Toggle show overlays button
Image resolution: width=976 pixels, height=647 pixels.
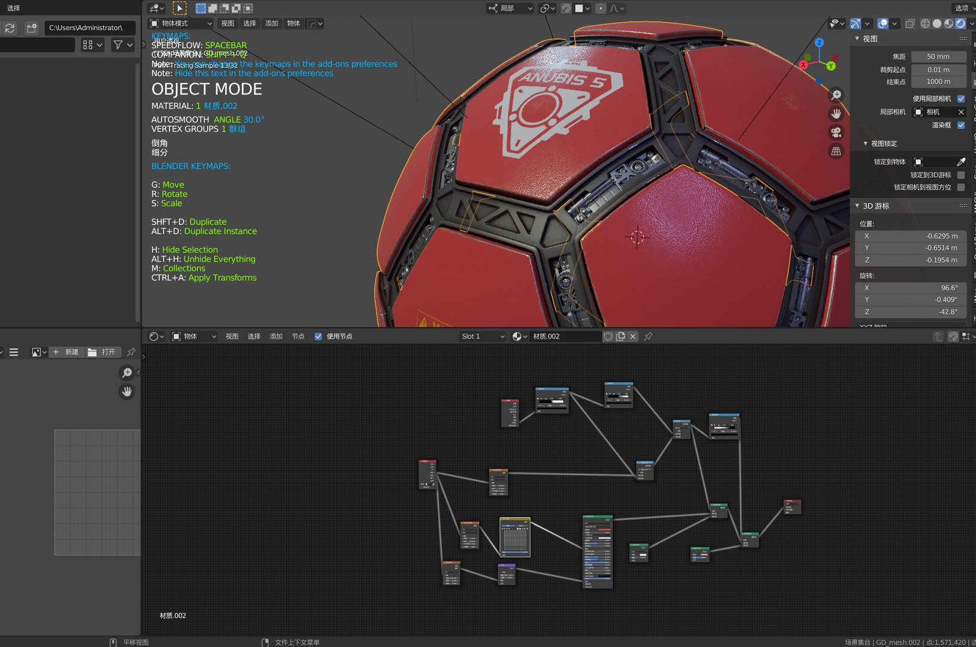click(x=883, y=23)
